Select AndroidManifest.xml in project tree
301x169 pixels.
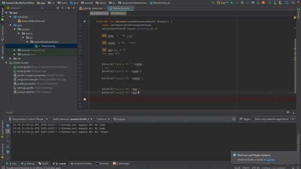(x=33, y=21)
